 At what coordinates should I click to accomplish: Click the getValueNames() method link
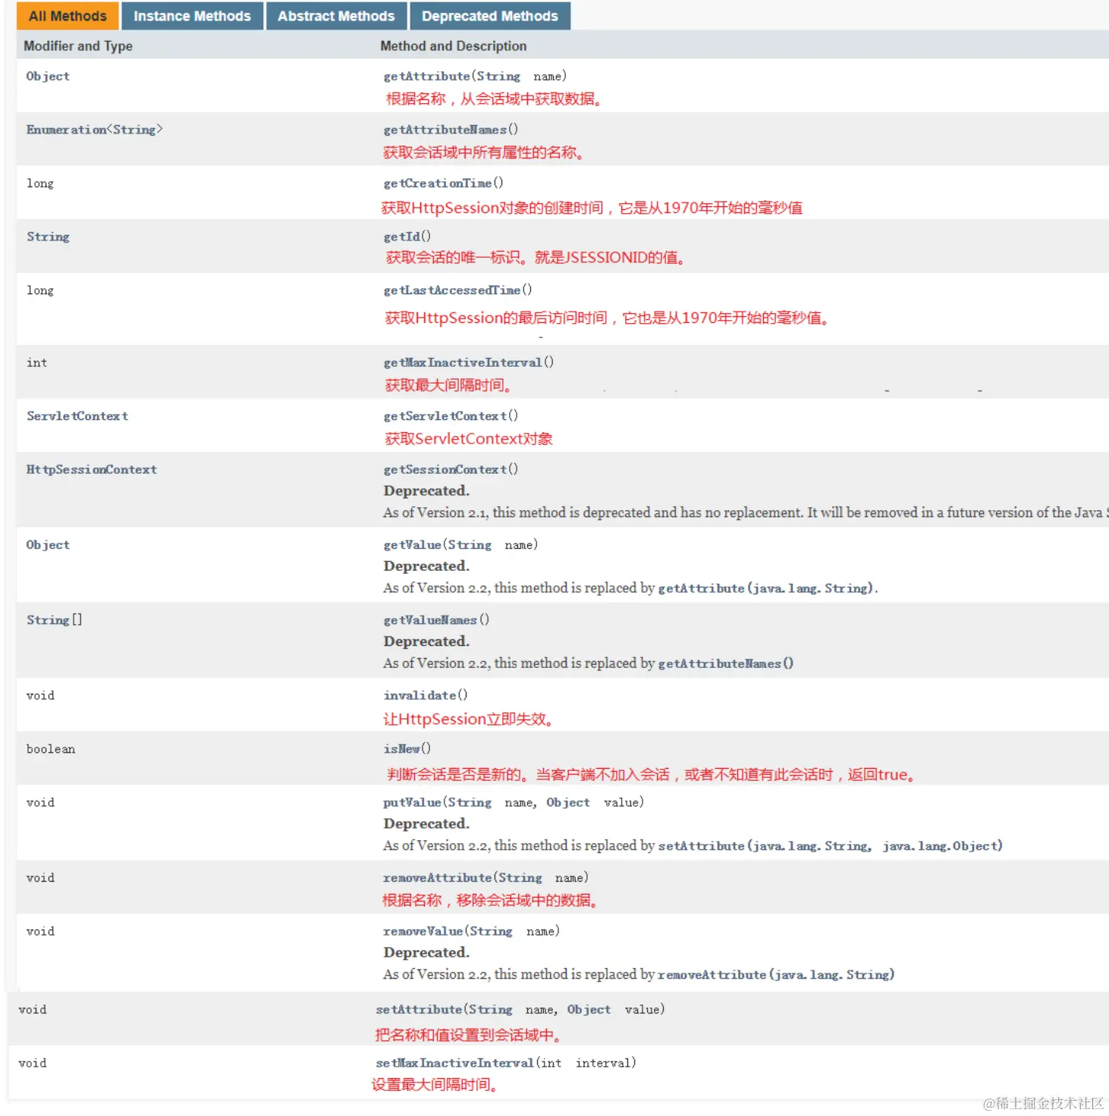pos(431,619)
